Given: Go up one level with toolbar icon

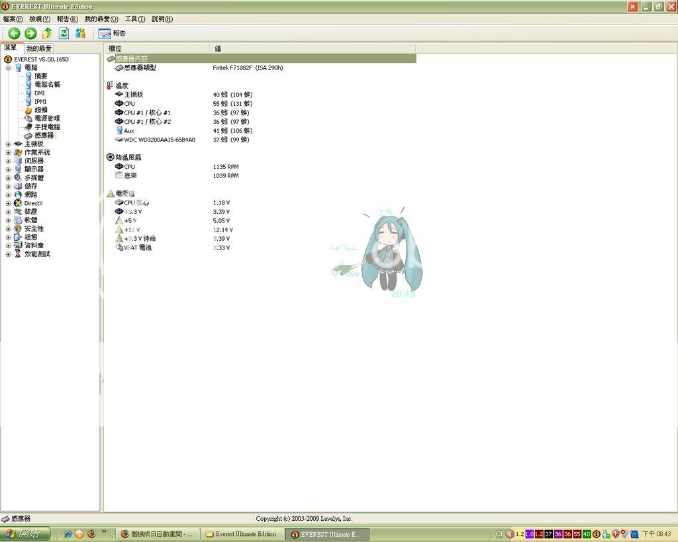Looking at the screenshot, I should tap(47, 33).
